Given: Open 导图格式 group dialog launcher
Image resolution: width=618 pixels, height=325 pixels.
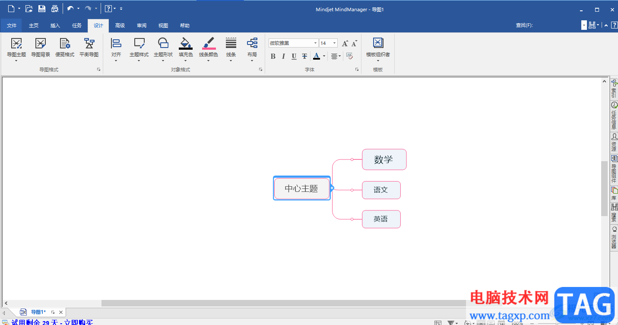Looking at the screenshot, I should (98, 69).
